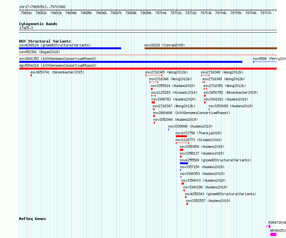Click the nsv3355914 red square marker
This screenshot has width=286, height=238.
(x=152, y=89)
